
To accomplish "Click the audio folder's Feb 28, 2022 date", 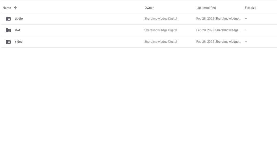I will [x=205, y=19].
